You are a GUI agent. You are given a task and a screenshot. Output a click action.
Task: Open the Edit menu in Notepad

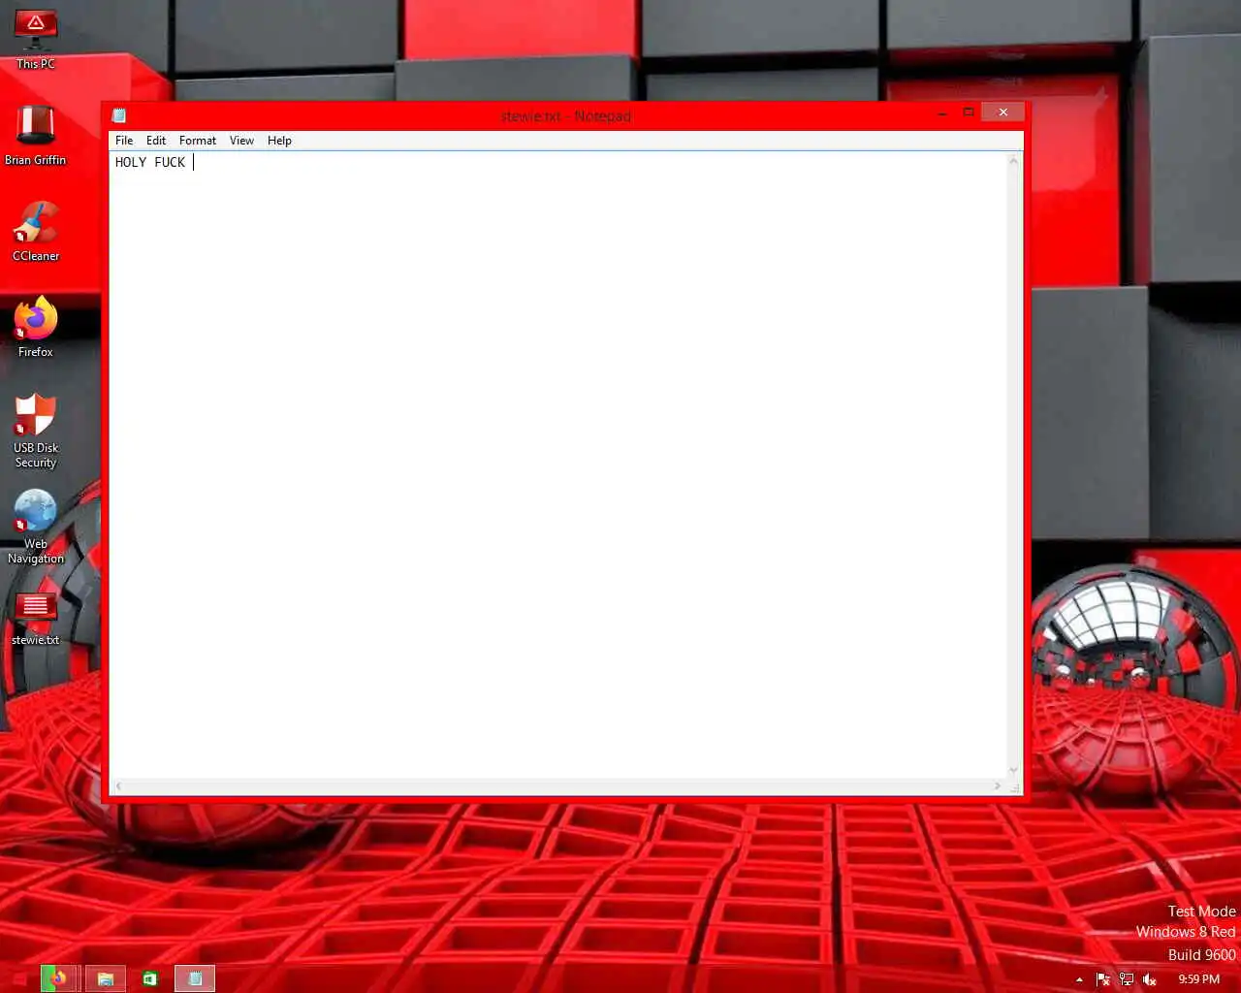coord(156,141)
